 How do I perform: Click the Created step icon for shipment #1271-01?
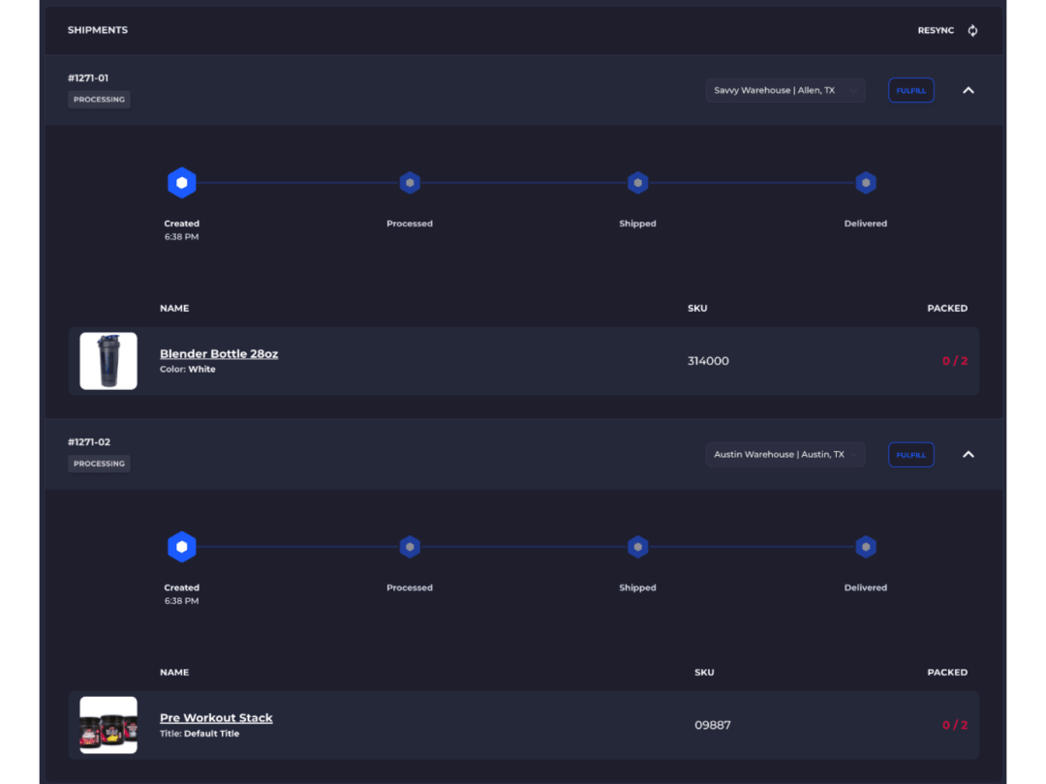181,183
